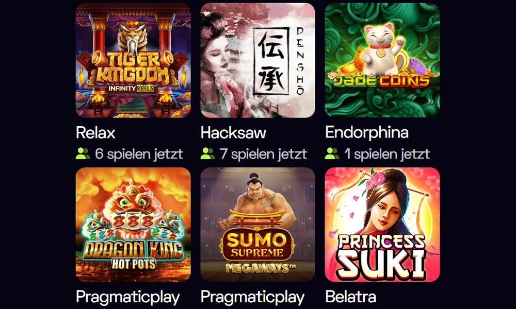The image size is (516, 309).
Task: Click the Hacksaw provider name
Action: 233,133
